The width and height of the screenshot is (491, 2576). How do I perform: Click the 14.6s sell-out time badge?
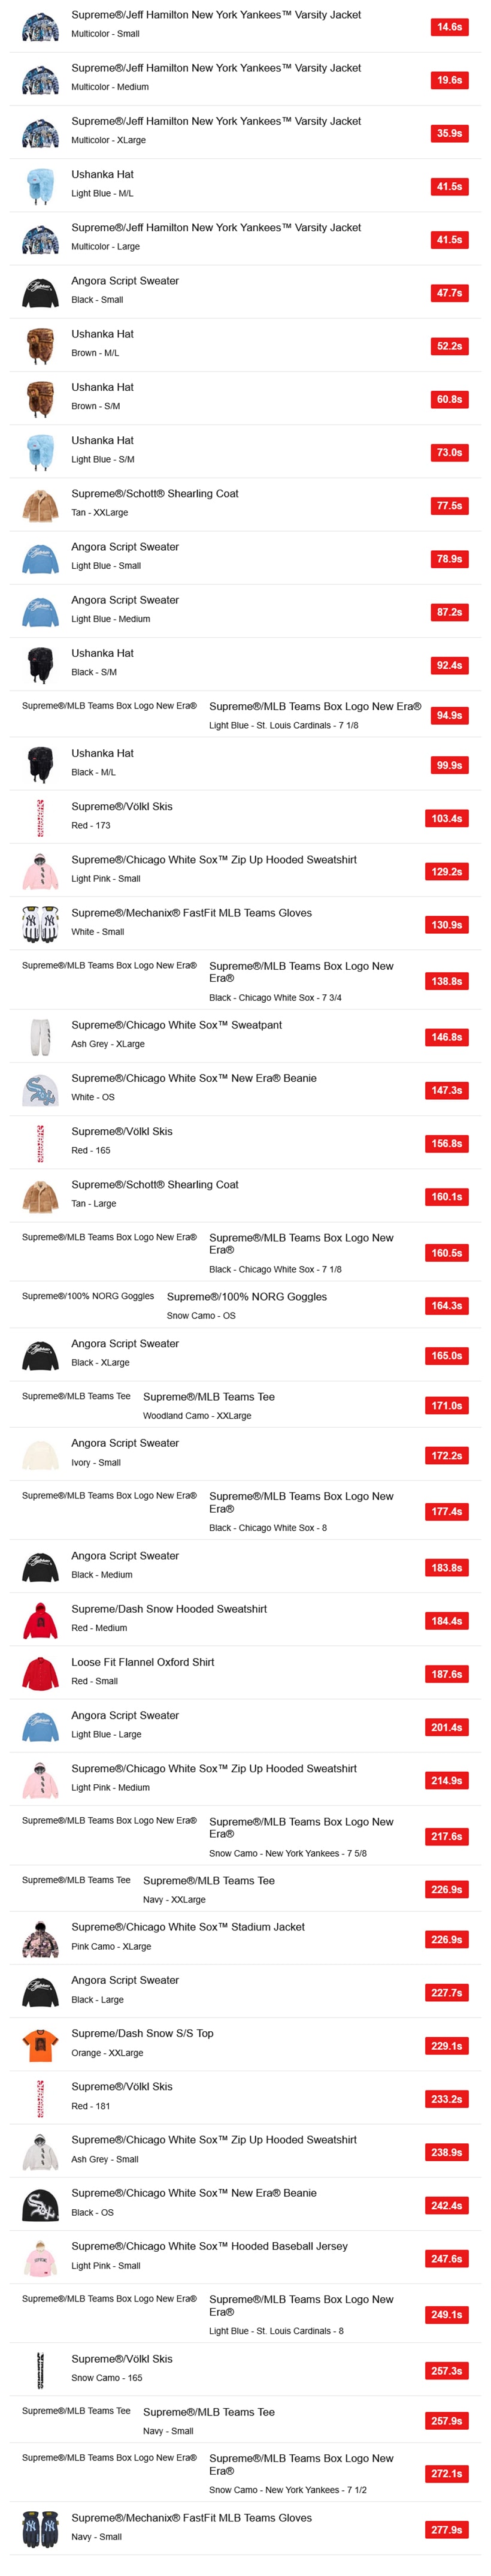tap(449, 27)
